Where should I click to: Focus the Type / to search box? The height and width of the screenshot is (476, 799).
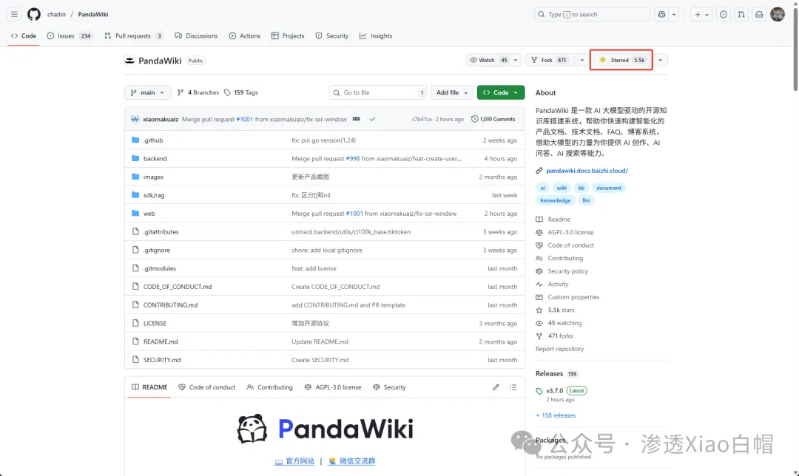point(592,14)
